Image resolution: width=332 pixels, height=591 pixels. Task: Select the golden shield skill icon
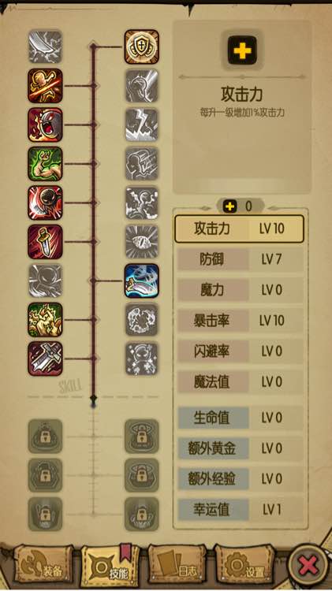[x=141, y=47]
